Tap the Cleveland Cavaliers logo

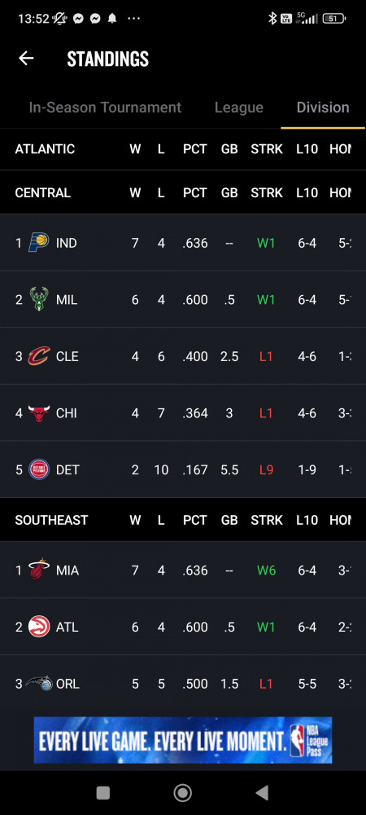39,357
